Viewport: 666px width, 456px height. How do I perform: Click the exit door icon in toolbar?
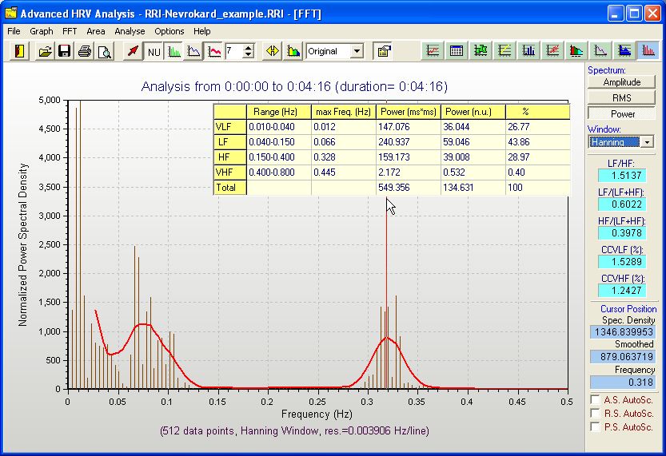coord(19,51)
